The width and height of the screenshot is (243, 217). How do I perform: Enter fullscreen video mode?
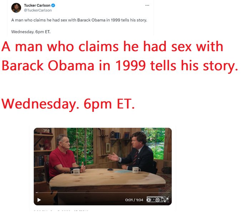click(166, 200)
